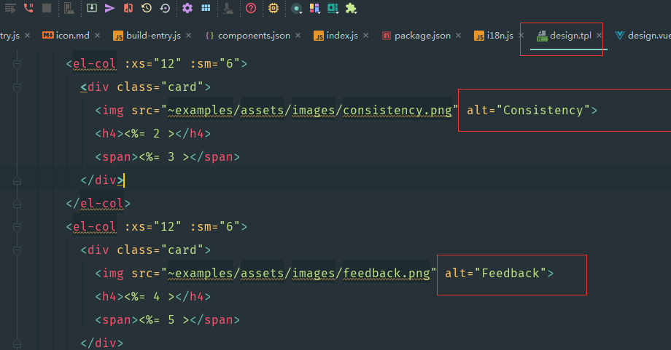Close the icon.md tab
This screenshot has height=350, width=671.
pos(98,36)
